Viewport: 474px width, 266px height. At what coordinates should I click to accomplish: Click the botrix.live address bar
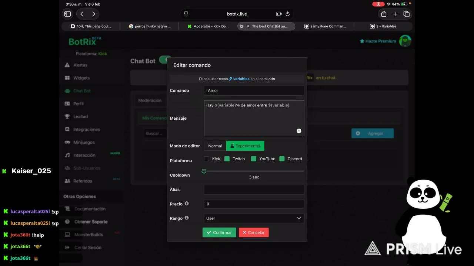(237, 14)
